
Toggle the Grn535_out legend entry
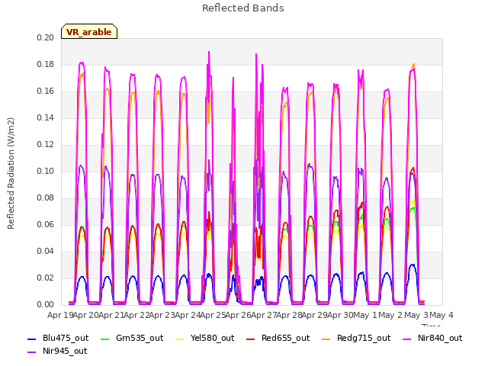[132, 338]
